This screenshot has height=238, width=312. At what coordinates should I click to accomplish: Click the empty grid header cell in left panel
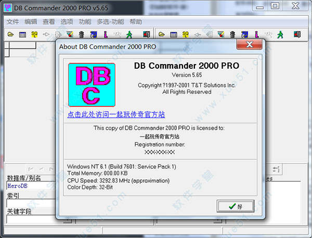[22, 45]
